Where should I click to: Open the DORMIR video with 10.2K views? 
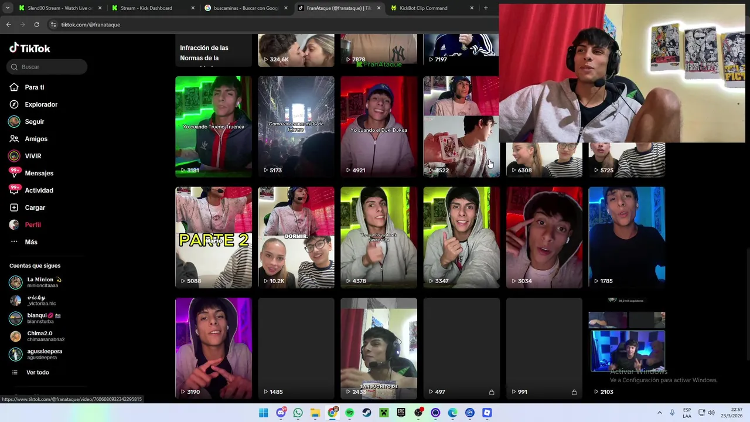point(296,237)
